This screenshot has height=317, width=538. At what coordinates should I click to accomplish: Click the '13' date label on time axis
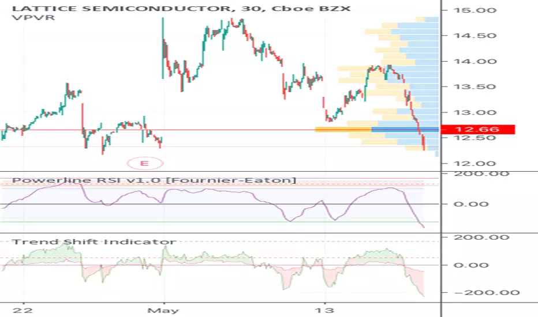[324, 311]
